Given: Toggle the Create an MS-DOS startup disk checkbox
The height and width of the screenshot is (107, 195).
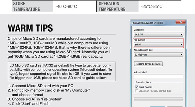Looking at the screenshot, I should (137, 90).
